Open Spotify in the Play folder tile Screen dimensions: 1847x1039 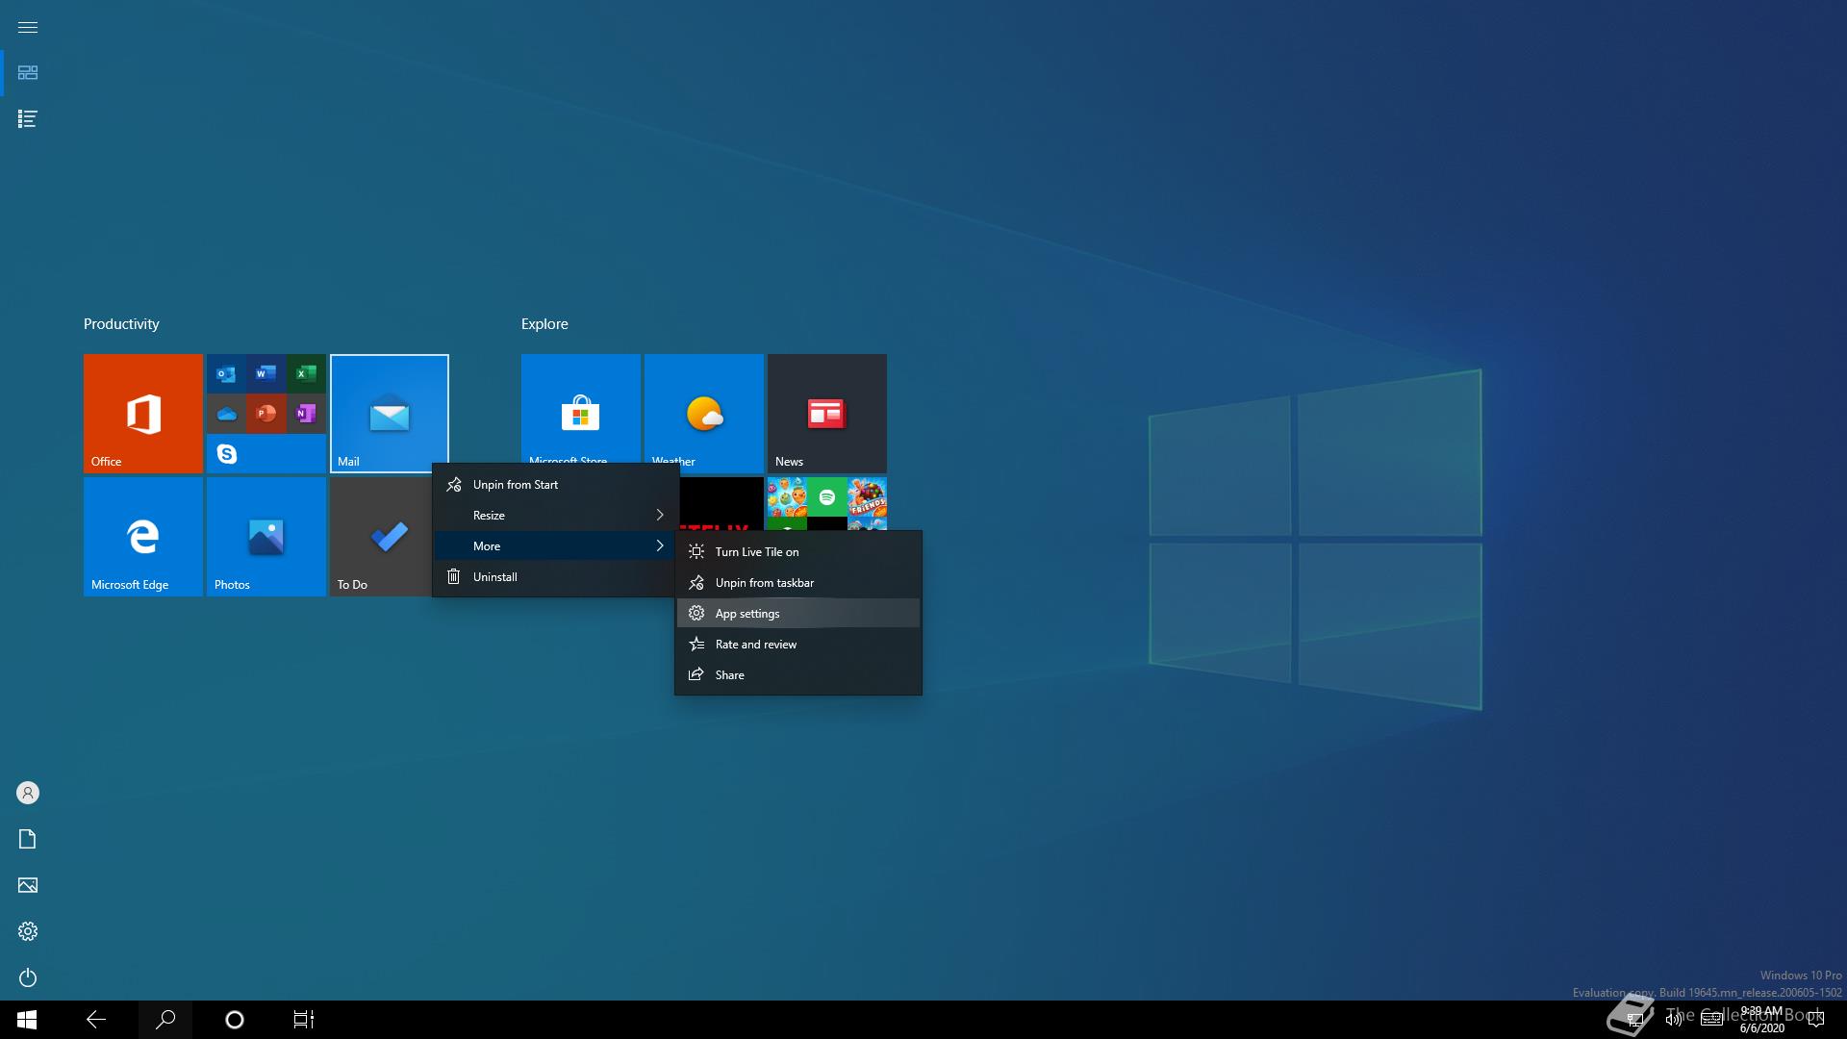827,497
